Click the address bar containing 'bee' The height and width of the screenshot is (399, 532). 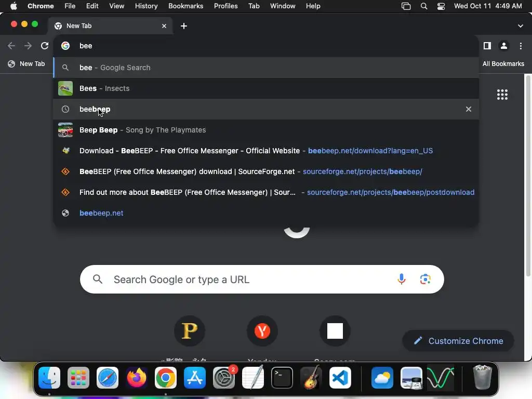point(266,46)
